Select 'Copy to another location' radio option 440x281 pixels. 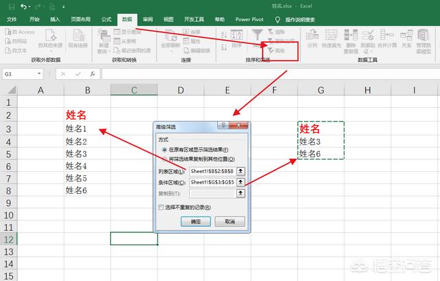[x=164, y=159]
